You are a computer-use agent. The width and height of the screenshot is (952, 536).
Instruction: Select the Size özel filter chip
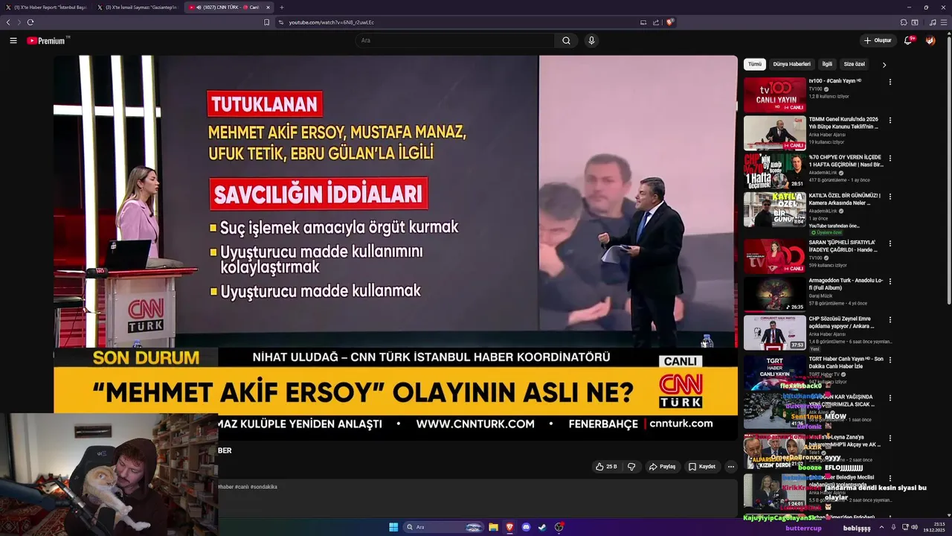854,64
